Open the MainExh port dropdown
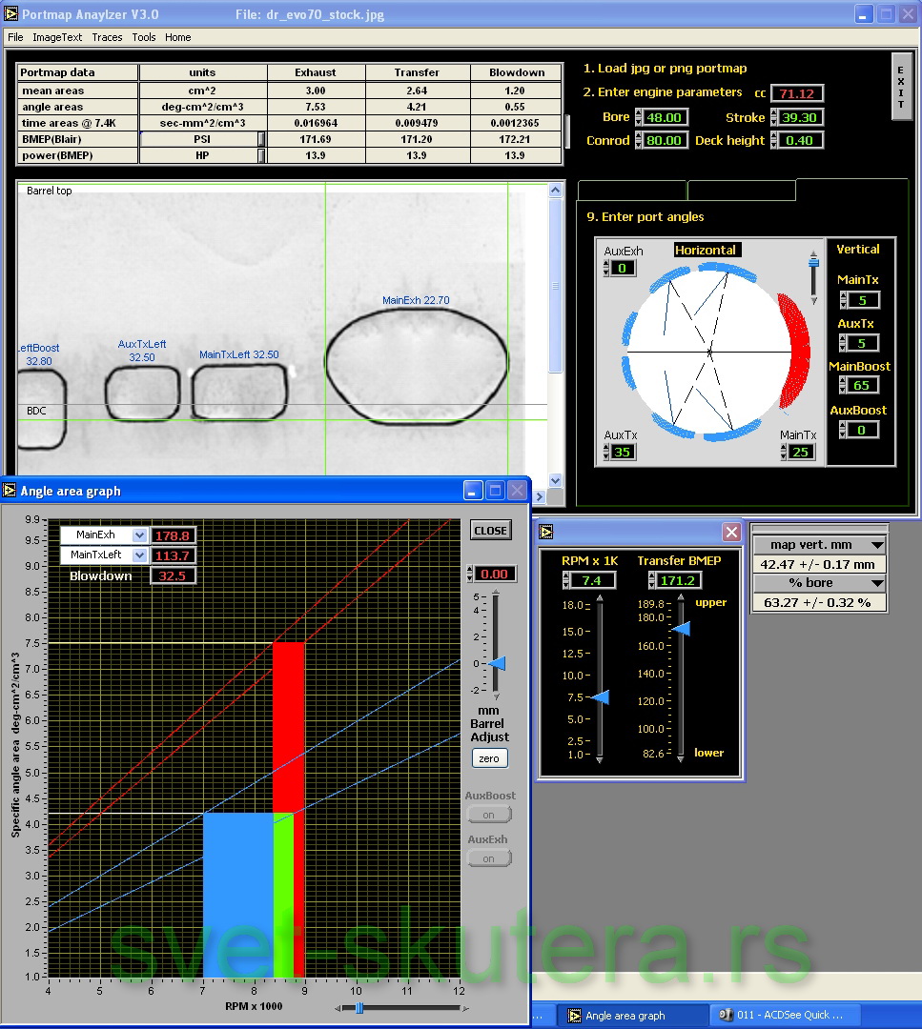 (140, 535)
